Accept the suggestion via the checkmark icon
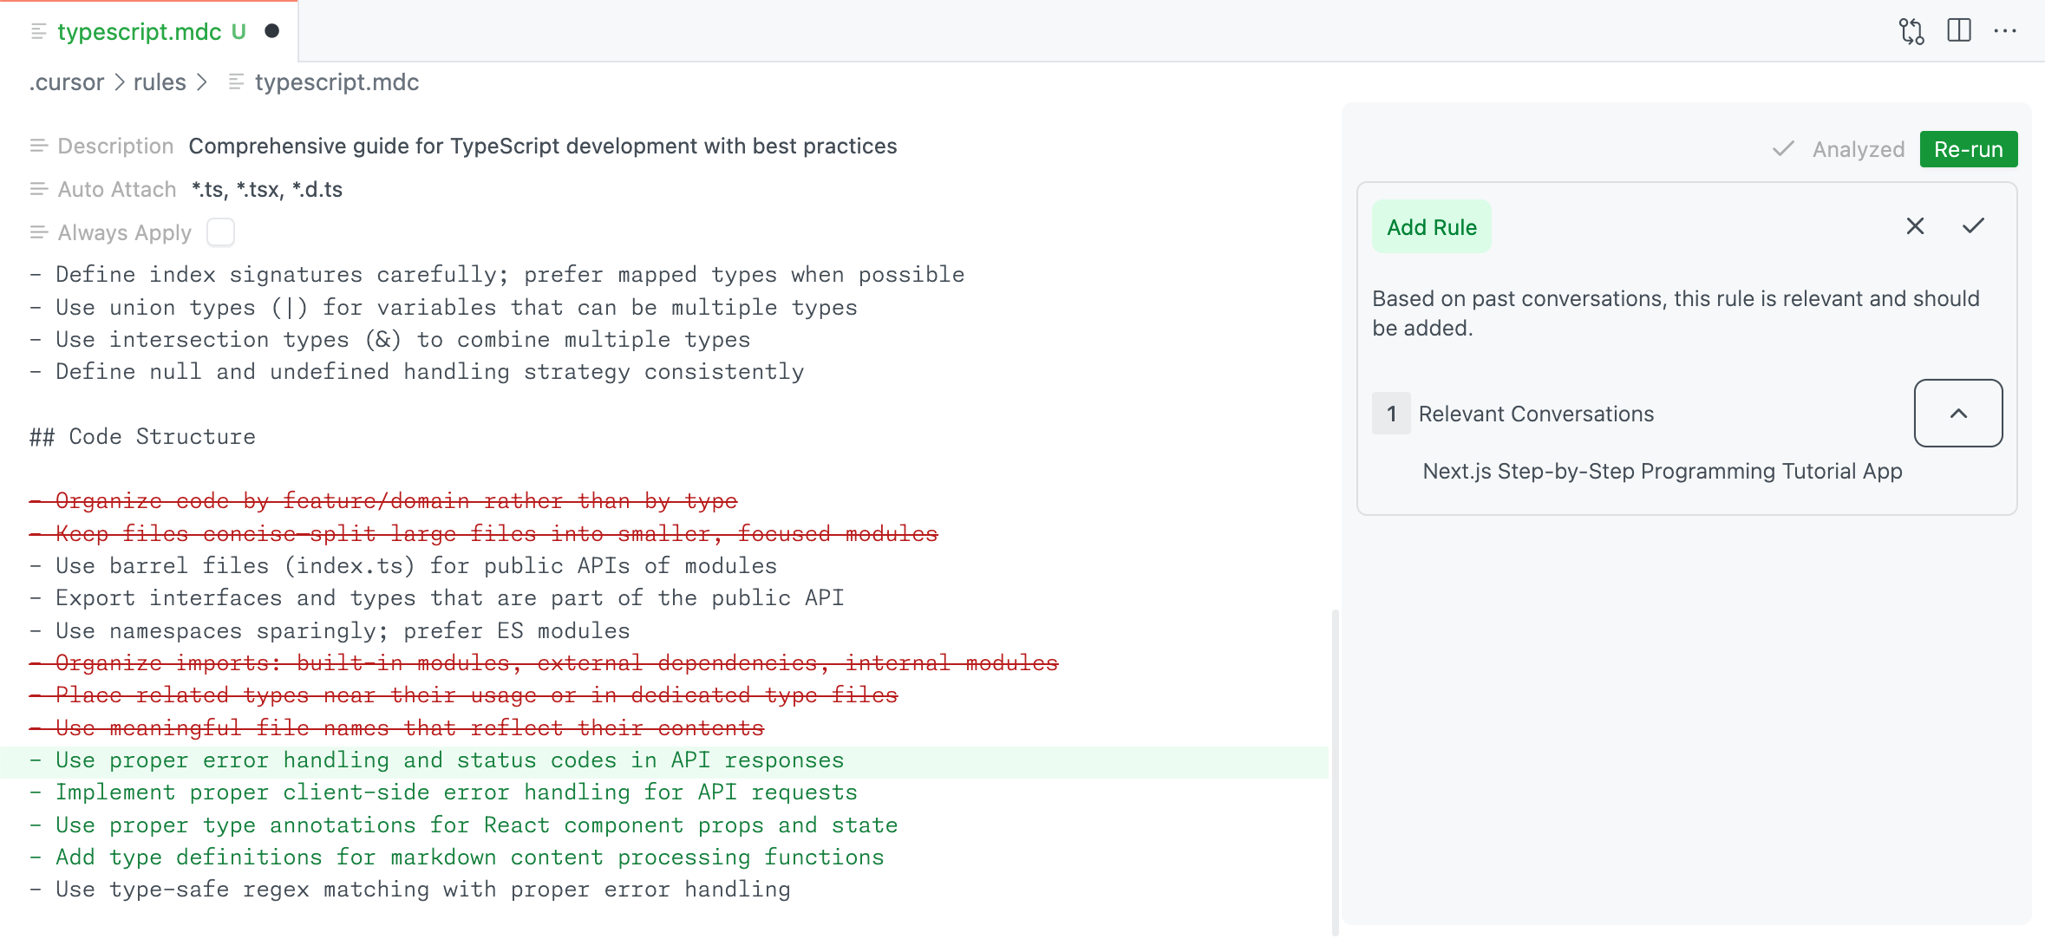Image resolution: width=2045 pixels, height=939 pixels. tap(1974, 226)
